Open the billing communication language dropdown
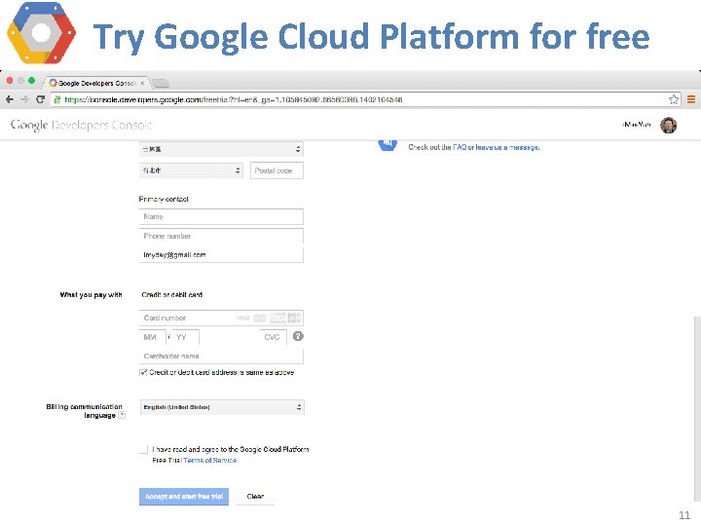 pyautogui.click(x=222, y=407)
